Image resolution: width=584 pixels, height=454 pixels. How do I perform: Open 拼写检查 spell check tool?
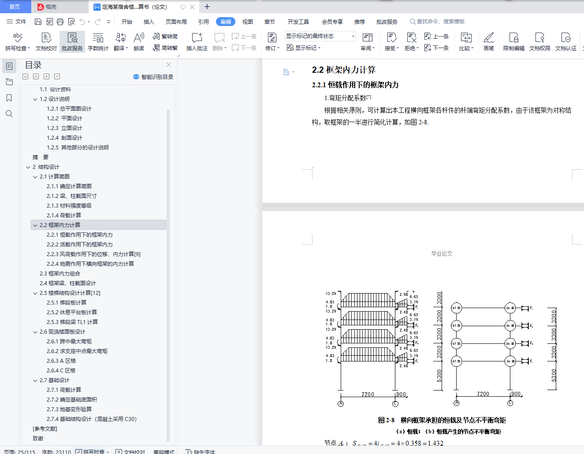click(x=18, y=42)
